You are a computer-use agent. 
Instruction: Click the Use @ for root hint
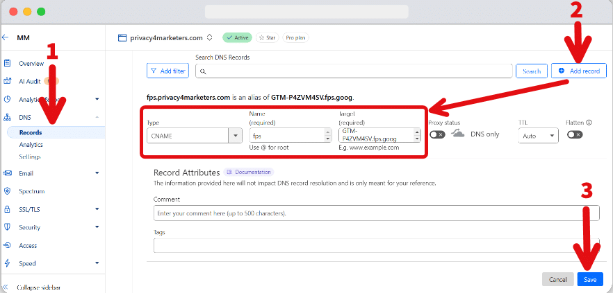click(x=269, y=148)
